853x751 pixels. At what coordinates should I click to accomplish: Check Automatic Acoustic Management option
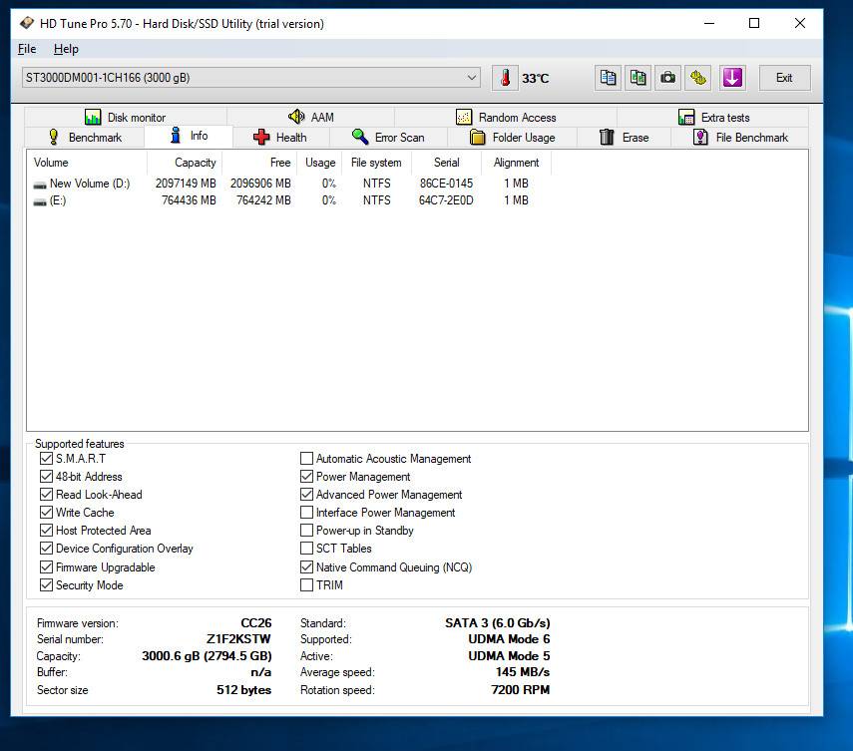[x=307, y=459]
